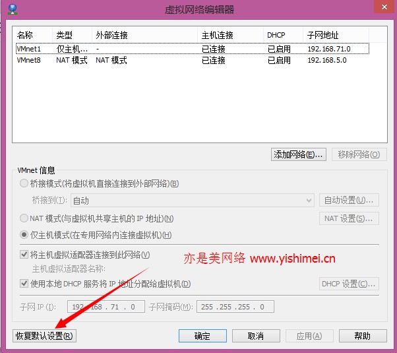This screenshot has width=397, height=353.
Task: Open the 帮助 button
Action: [363, 336]
